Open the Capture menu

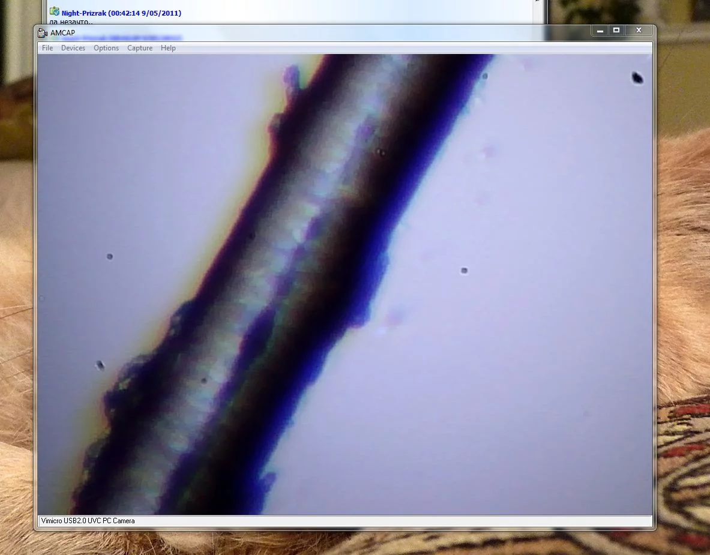pos(139,48)
